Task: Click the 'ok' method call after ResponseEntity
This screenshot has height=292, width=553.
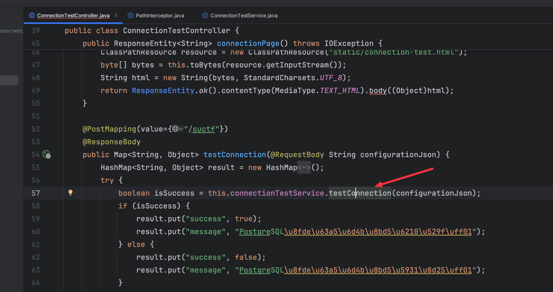Action: 204,91
